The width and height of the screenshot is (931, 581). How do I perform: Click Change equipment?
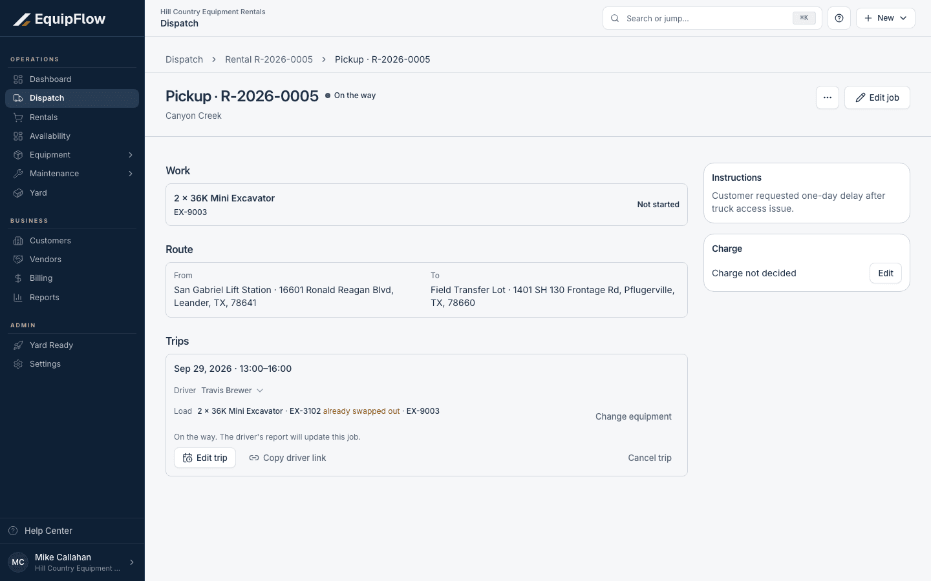click(634, 416)
